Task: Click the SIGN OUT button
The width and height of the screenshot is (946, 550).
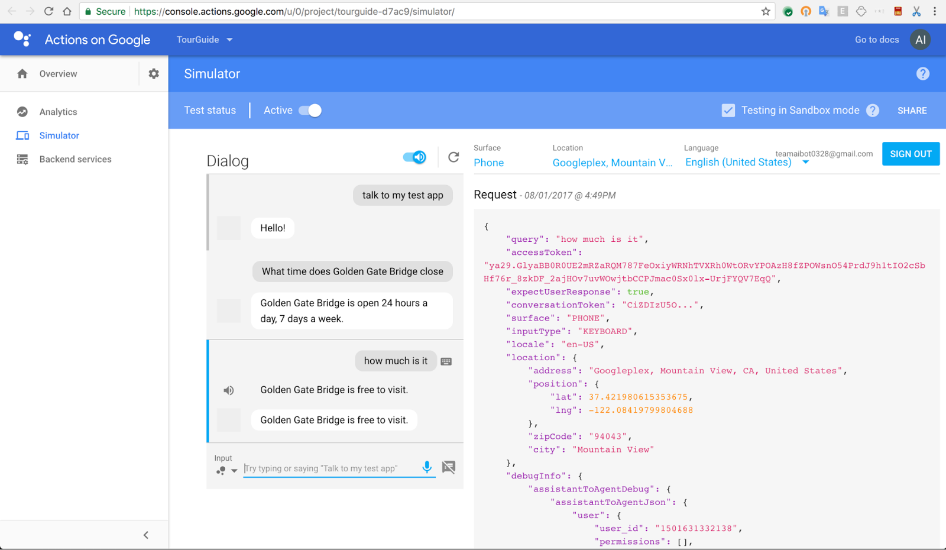Action: (x=911, y=154)
